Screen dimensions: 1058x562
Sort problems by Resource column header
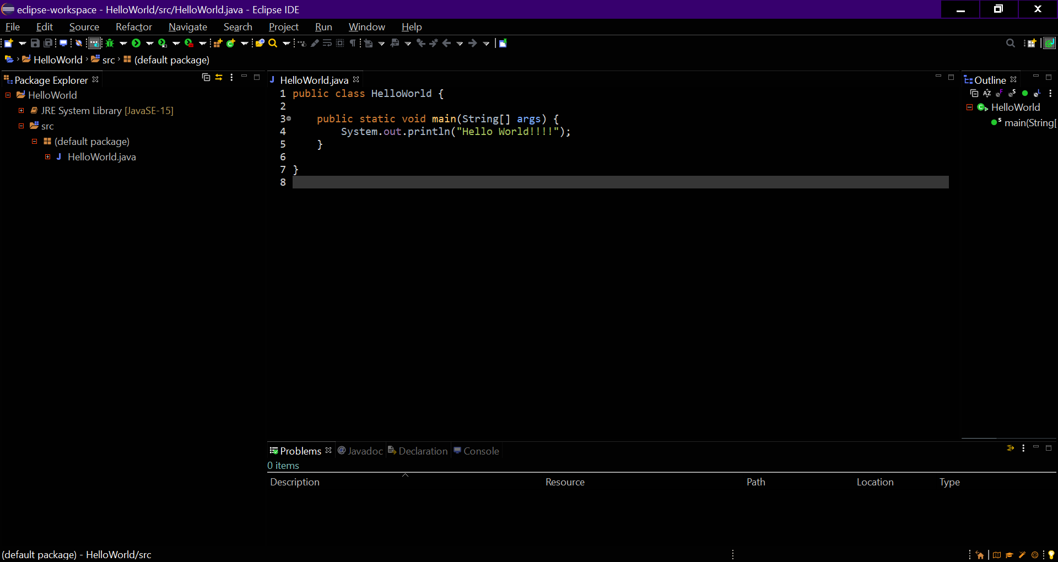[565, 482]
